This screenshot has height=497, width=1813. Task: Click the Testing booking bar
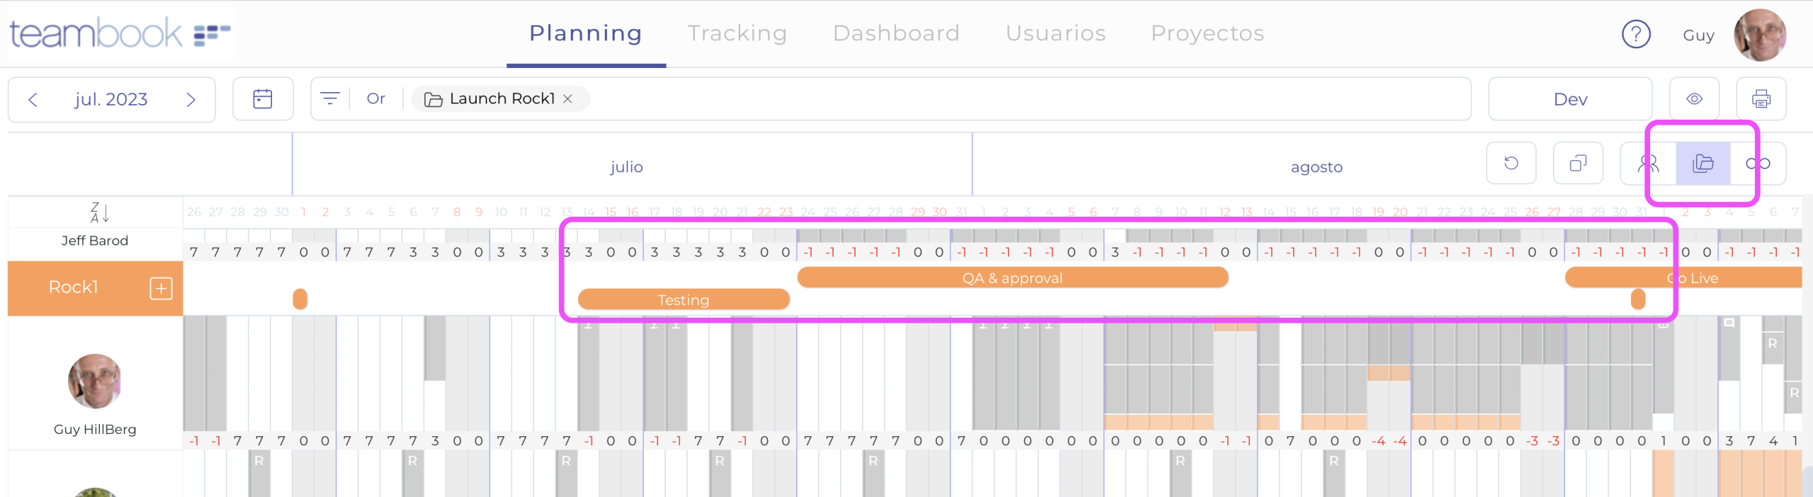(x=683, y=300)
